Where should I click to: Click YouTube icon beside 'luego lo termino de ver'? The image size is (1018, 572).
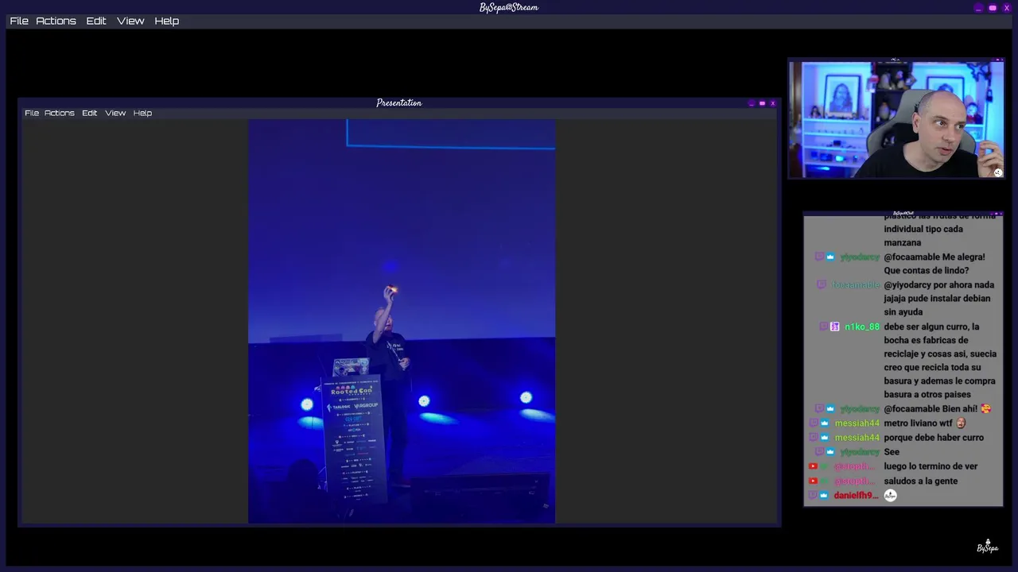point(813,466)
